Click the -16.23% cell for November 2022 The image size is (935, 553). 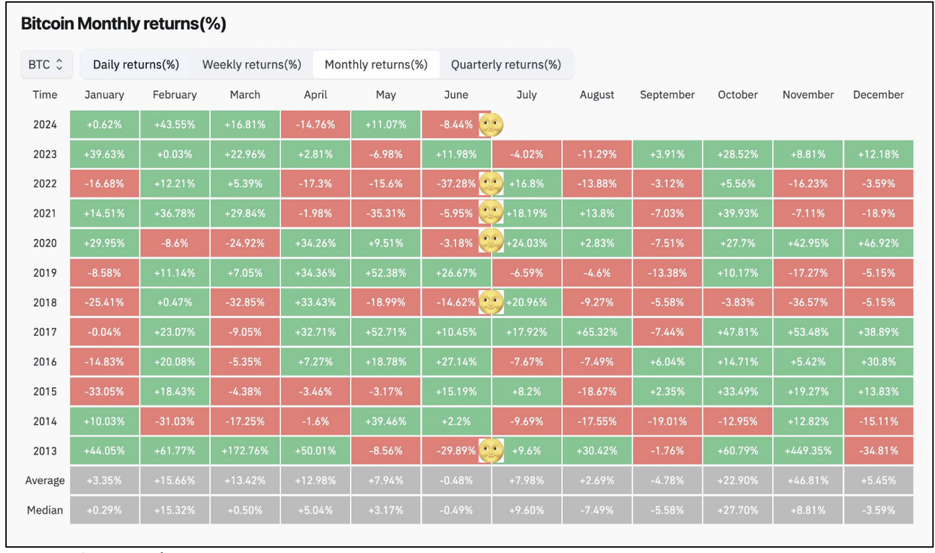(808, 184)
